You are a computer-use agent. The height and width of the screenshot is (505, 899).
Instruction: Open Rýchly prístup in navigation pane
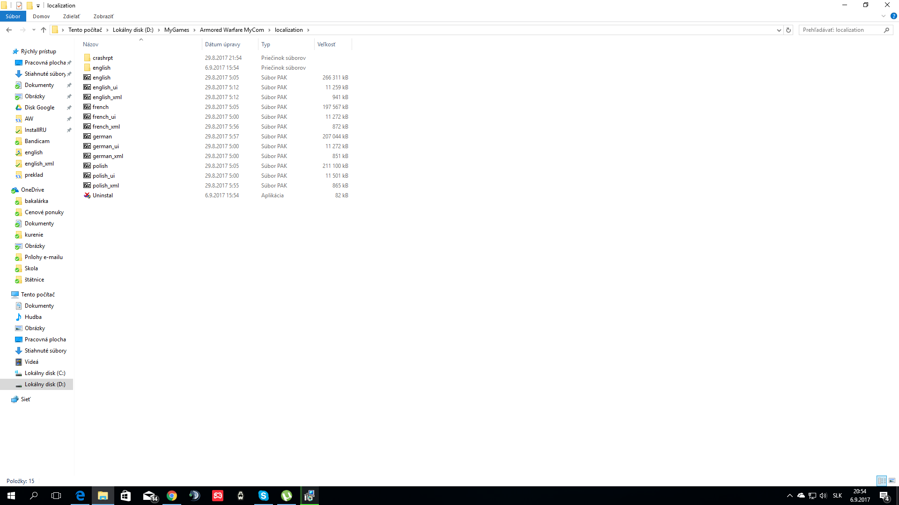coord(38,51)
